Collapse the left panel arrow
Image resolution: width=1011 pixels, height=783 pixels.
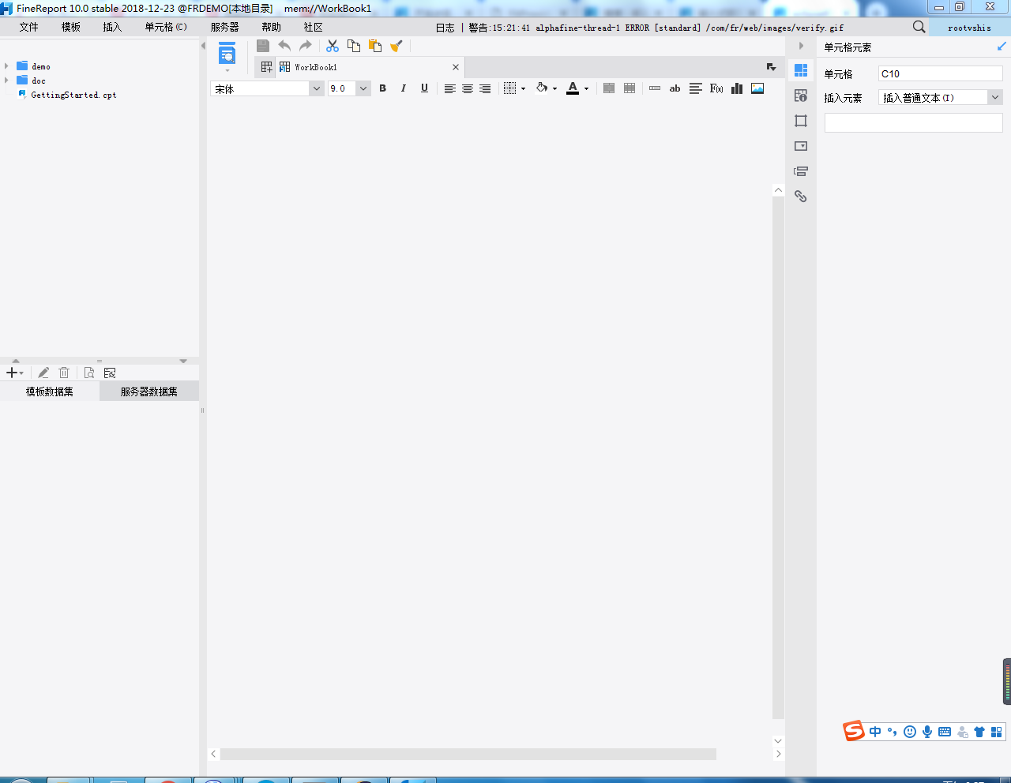tap(203, 46)
